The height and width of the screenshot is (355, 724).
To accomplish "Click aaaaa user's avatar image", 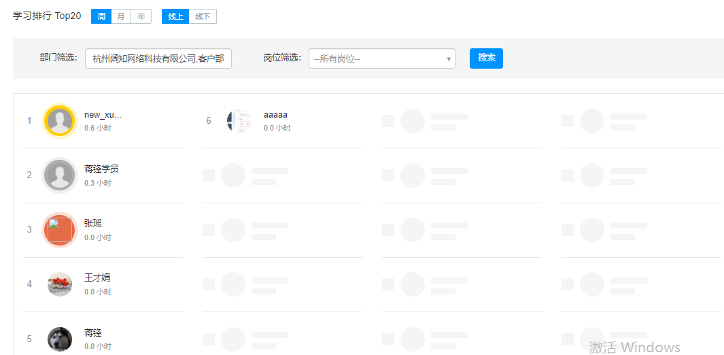I will pyautogui.click(x=239, y=121).
